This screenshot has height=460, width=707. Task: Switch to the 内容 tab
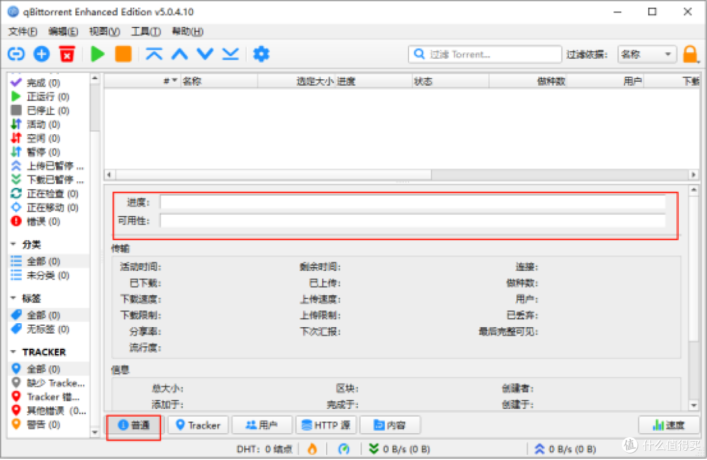[x=390, y=425]
